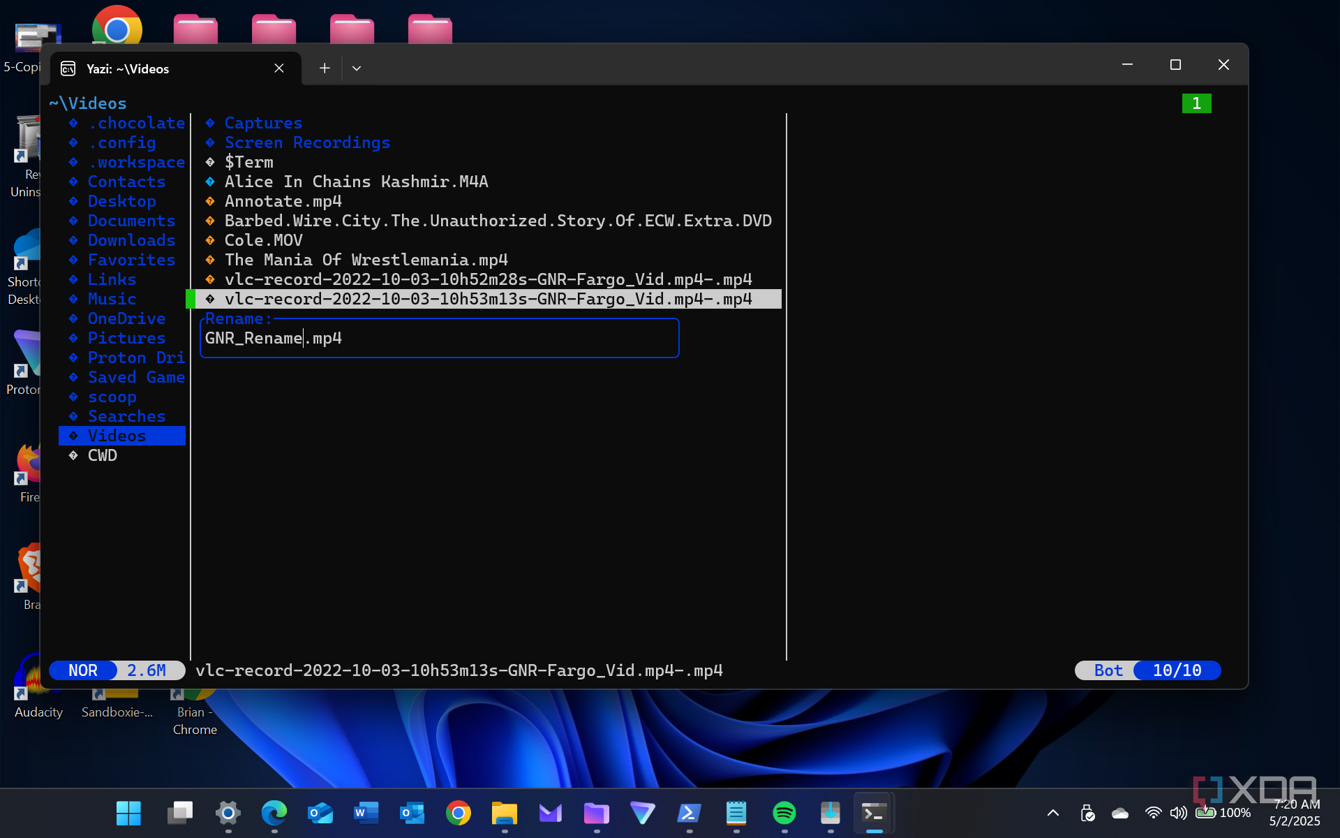This screenshot has width=1340, height=838.
Task: Click inside the Rename text field
Action: (x=440, y=338)
